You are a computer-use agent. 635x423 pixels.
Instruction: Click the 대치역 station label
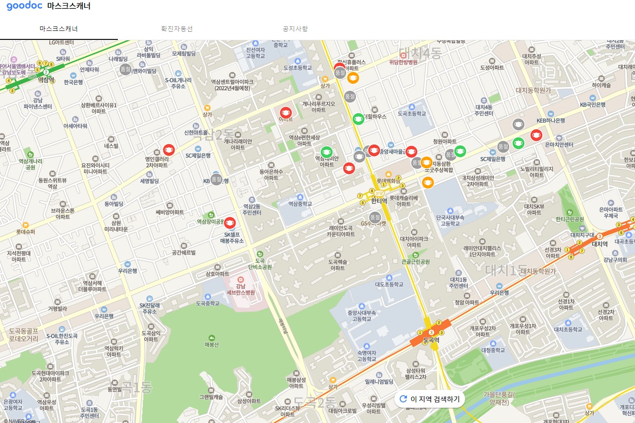tap(600, 244)
